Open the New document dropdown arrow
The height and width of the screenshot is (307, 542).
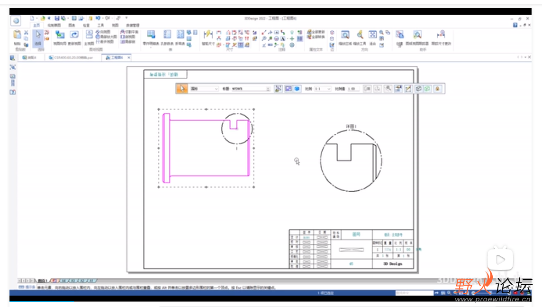(x=36, y=19)
